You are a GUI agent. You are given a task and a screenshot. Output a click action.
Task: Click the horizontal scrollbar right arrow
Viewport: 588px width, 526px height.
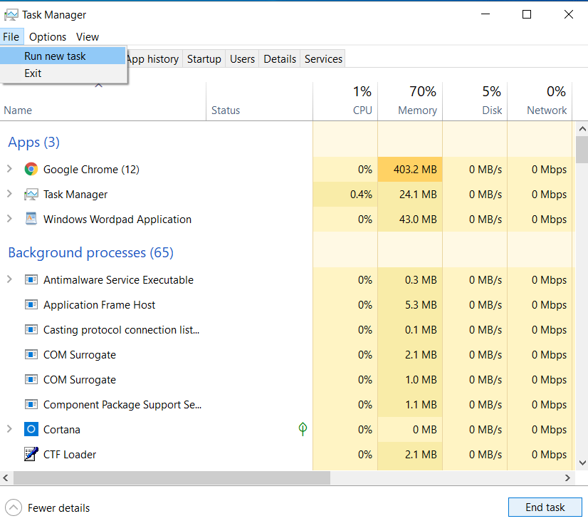[567, 478]
